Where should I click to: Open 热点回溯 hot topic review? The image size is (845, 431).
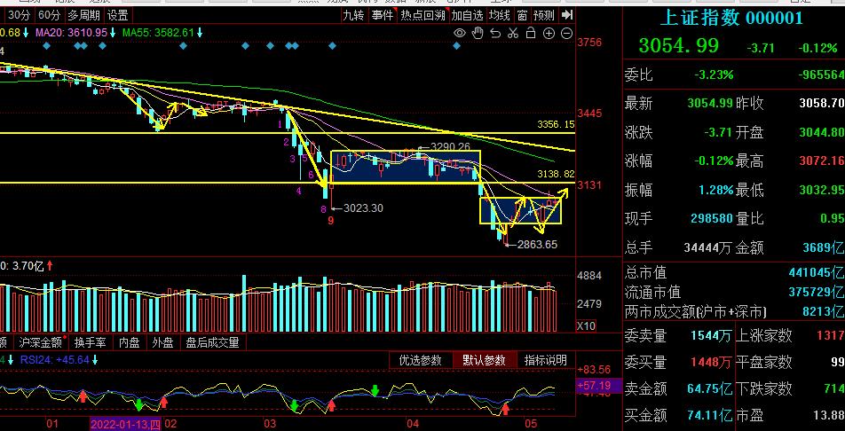(423, 15)
